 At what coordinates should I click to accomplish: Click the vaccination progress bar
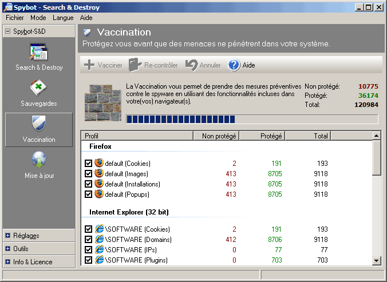[x=251, y=119]
